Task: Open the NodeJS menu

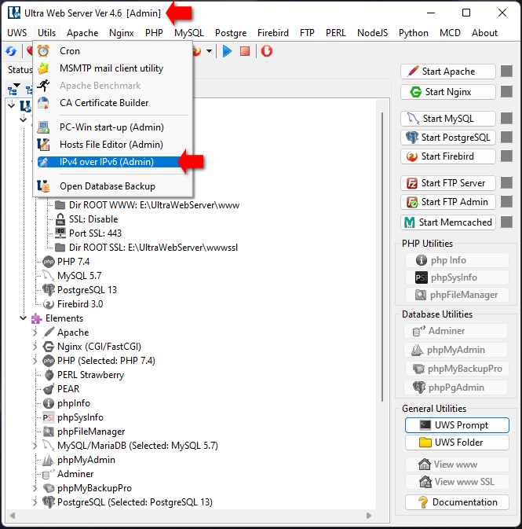Action: pos(372,33)
